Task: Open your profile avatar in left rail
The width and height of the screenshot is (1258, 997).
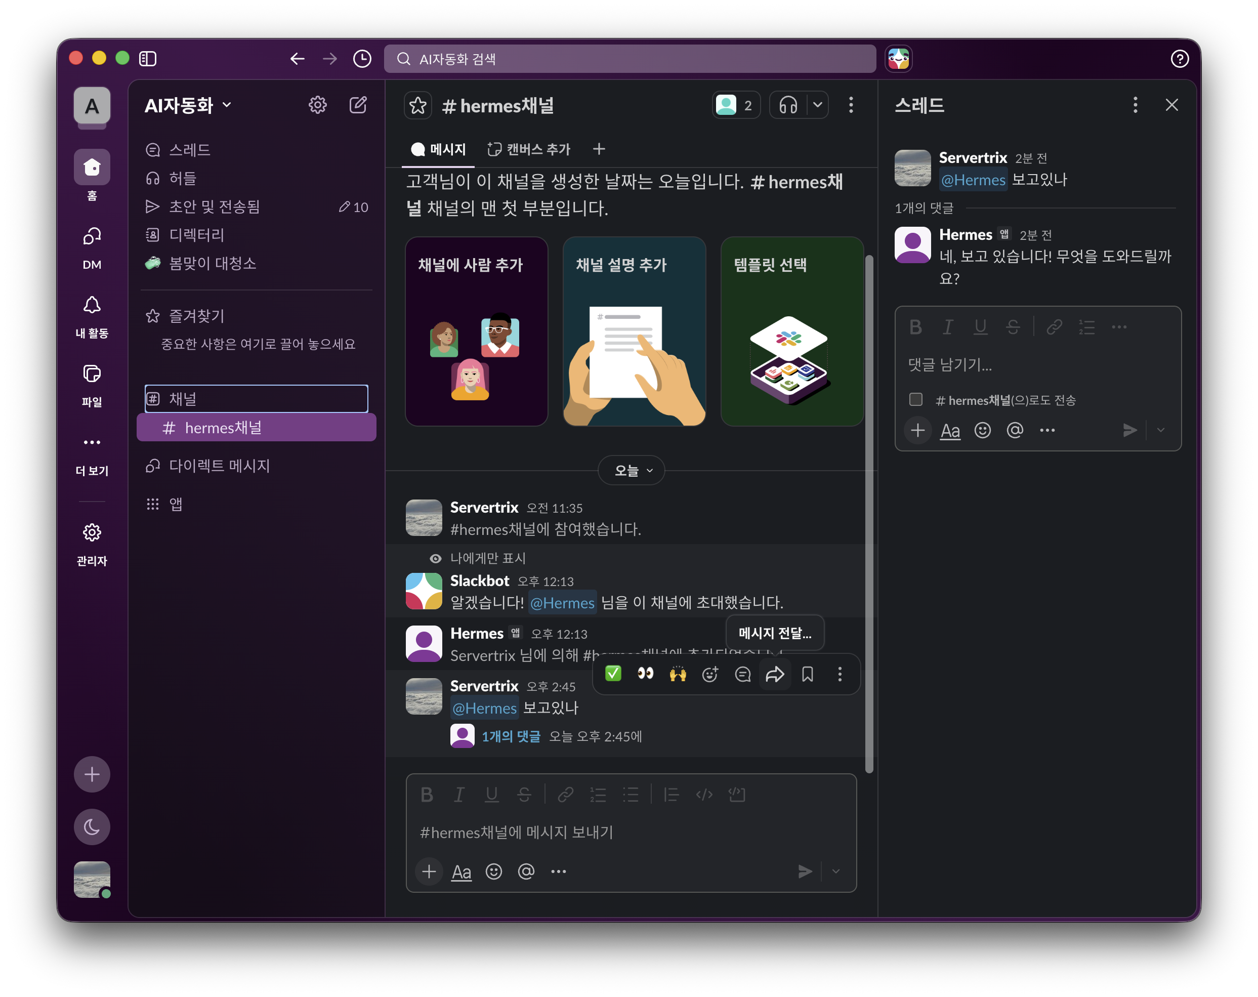Action: pos(92,879)
